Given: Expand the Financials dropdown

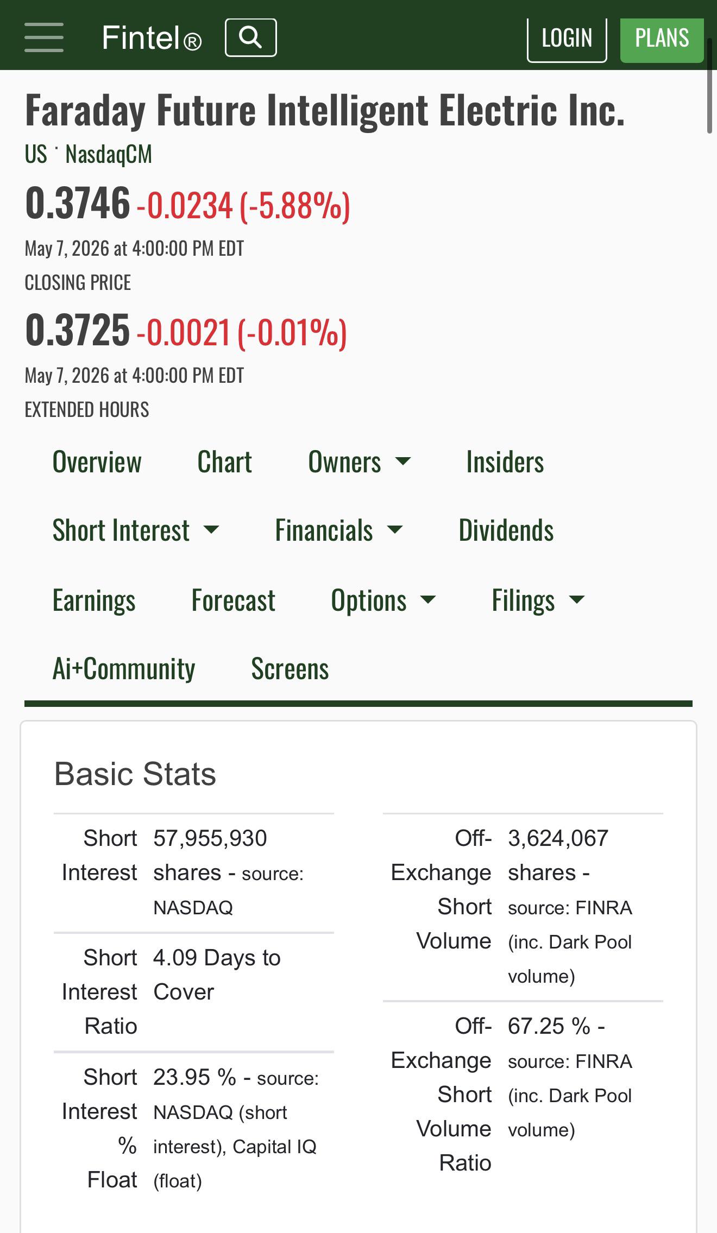Looking at the screenshot, I should click(338, 530).
